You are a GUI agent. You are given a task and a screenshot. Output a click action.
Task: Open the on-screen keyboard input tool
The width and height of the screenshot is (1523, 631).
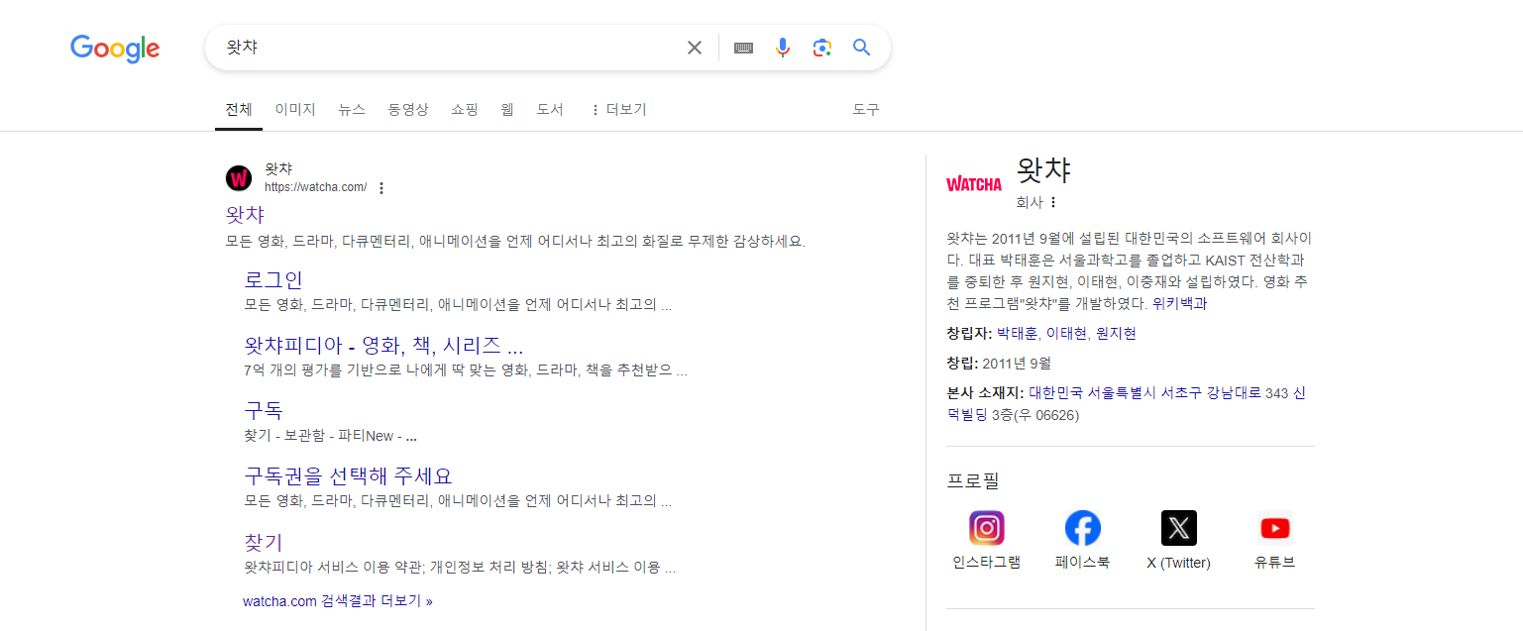(x=743, y=48)
